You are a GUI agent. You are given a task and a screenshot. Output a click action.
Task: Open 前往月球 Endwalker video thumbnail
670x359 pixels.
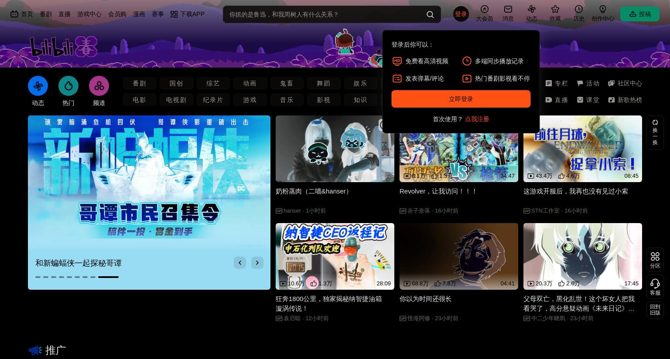coord(583,149)
